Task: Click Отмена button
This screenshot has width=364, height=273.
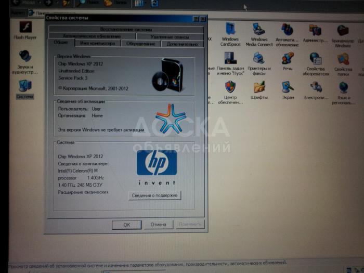Action: (x=159, y=225)
